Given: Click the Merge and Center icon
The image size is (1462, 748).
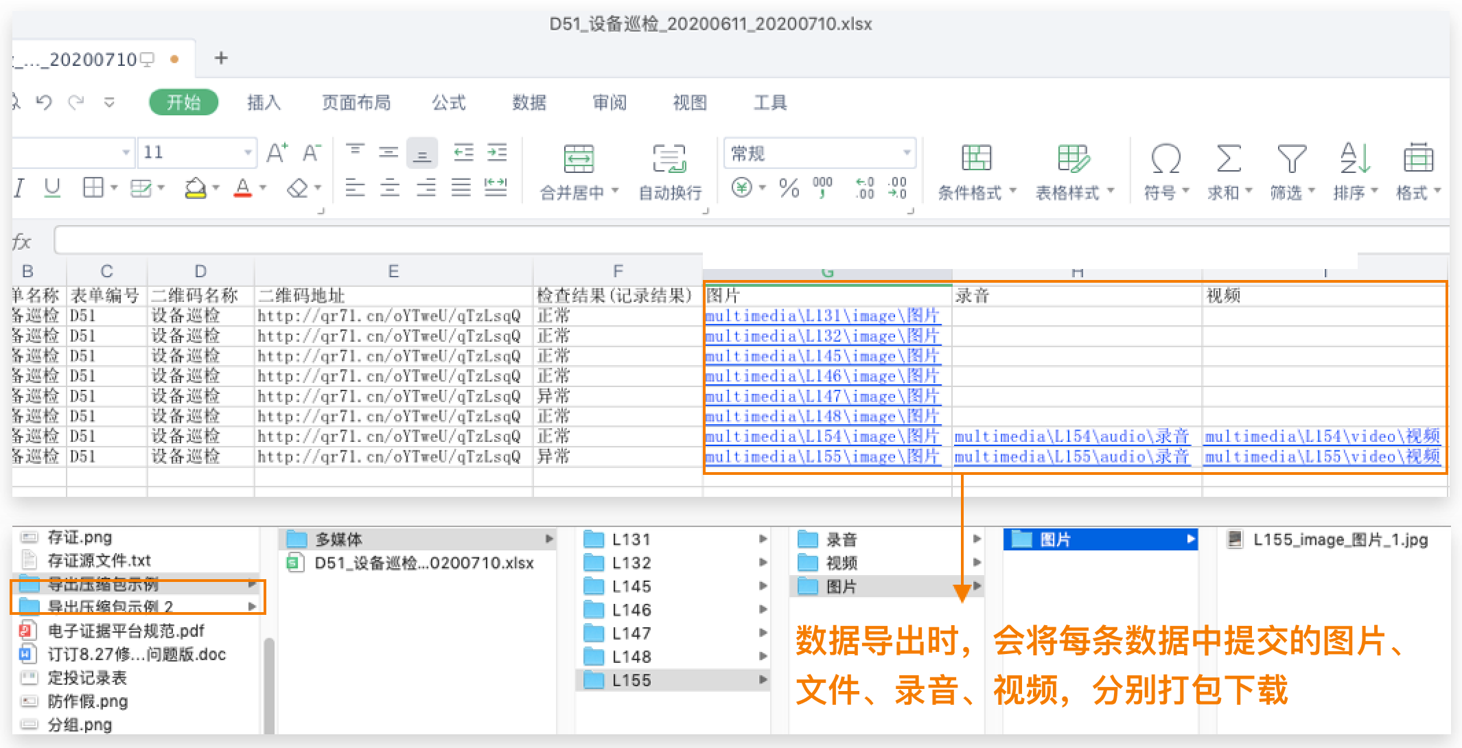Looking at the screenshot, I should pyautogui.click(x=578, y=159).
